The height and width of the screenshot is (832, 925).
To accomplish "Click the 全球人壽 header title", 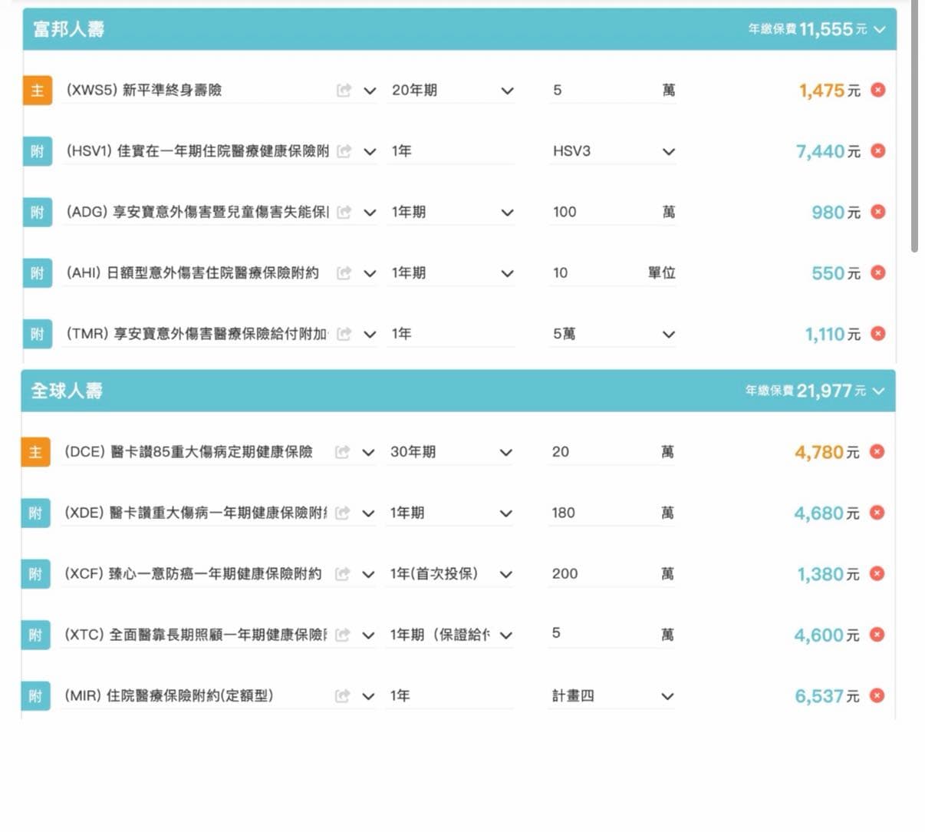I will click(x=67, y=391).
